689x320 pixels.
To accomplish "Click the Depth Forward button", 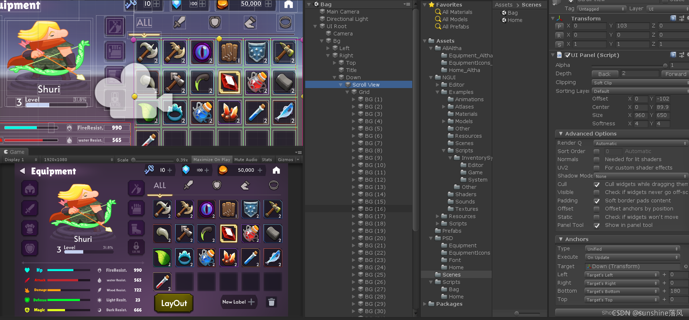I will tap(675, 74).
